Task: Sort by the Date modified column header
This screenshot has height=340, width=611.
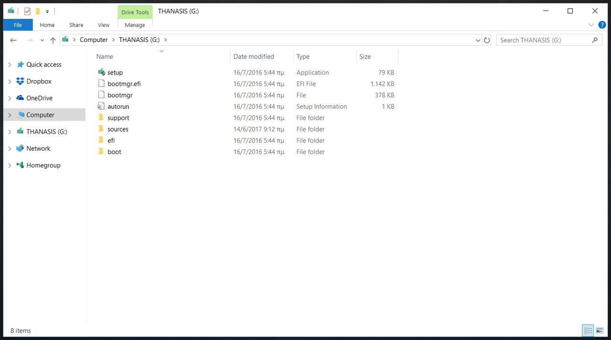Action: pyautogui.click(x=253, y=56)
